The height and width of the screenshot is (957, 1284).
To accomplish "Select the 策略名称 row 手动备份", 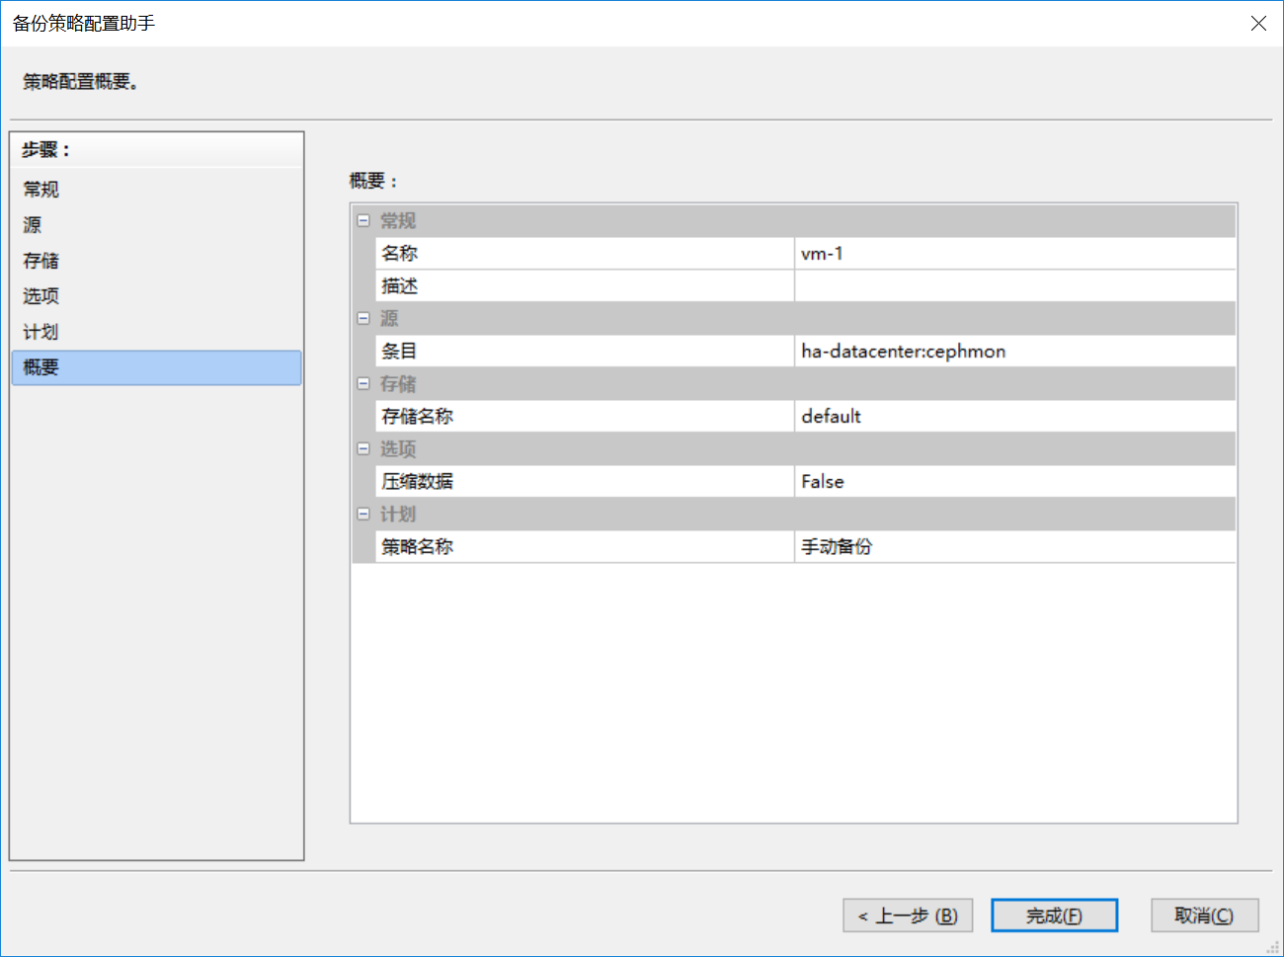I will [1013, 547].
